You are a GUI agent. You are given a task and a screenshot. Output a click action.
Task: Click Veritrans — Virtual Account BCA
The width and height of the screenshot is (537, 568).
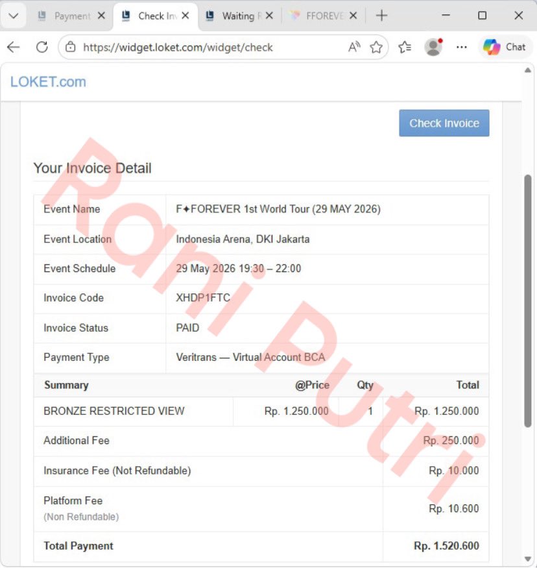250,357
